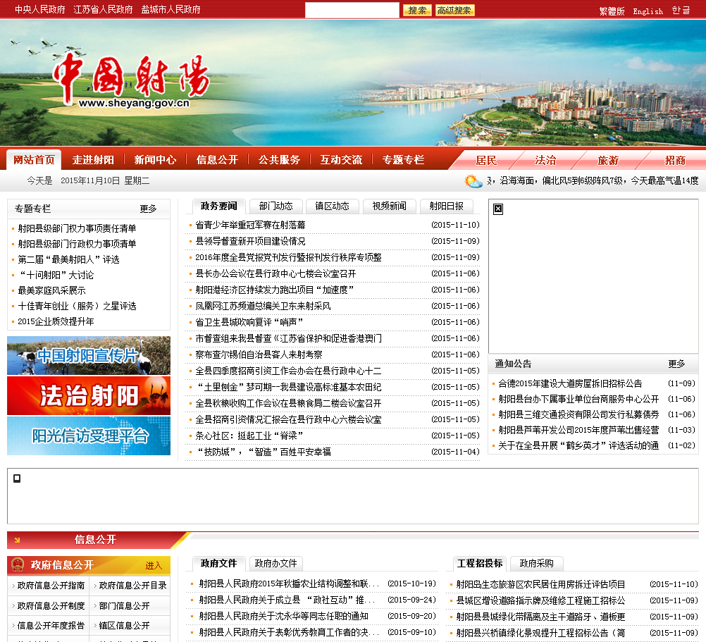Expand 更多 in the 通知公告 panel
The image size is (706, 642).
click(x=676, y=364)
